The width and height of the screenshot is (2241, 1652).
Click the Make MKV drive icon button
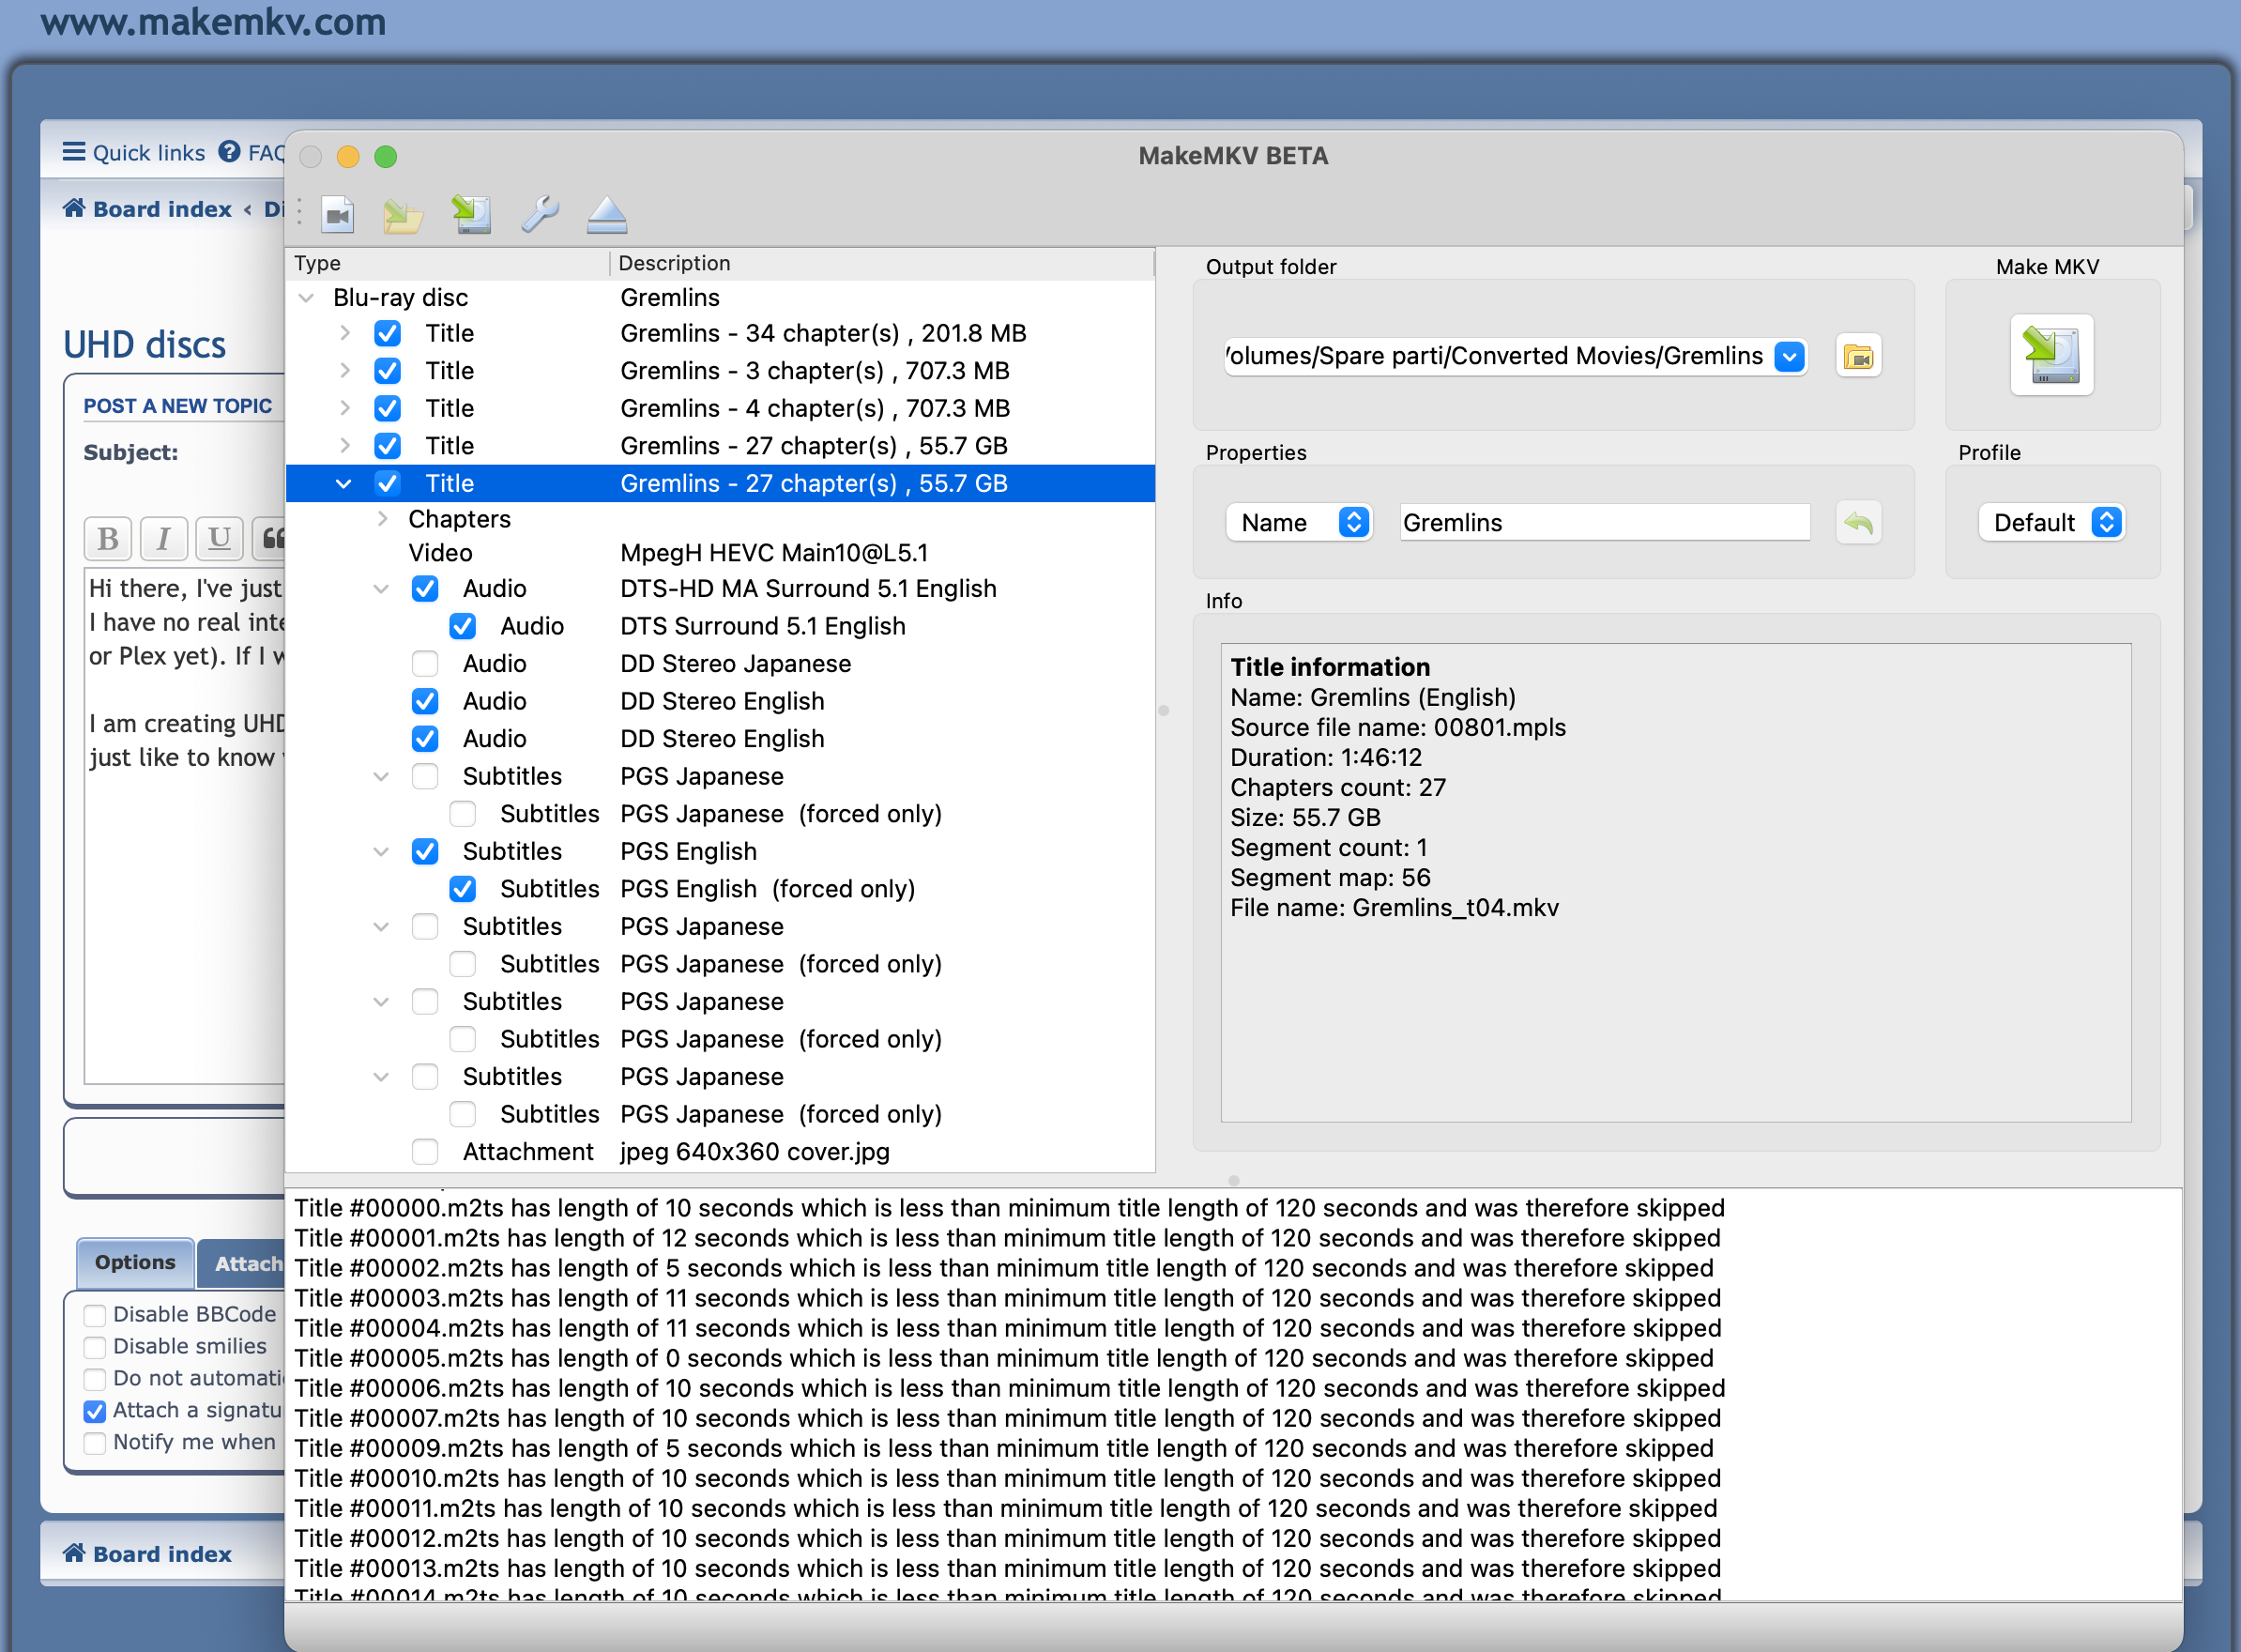(x=2051, y=355)
